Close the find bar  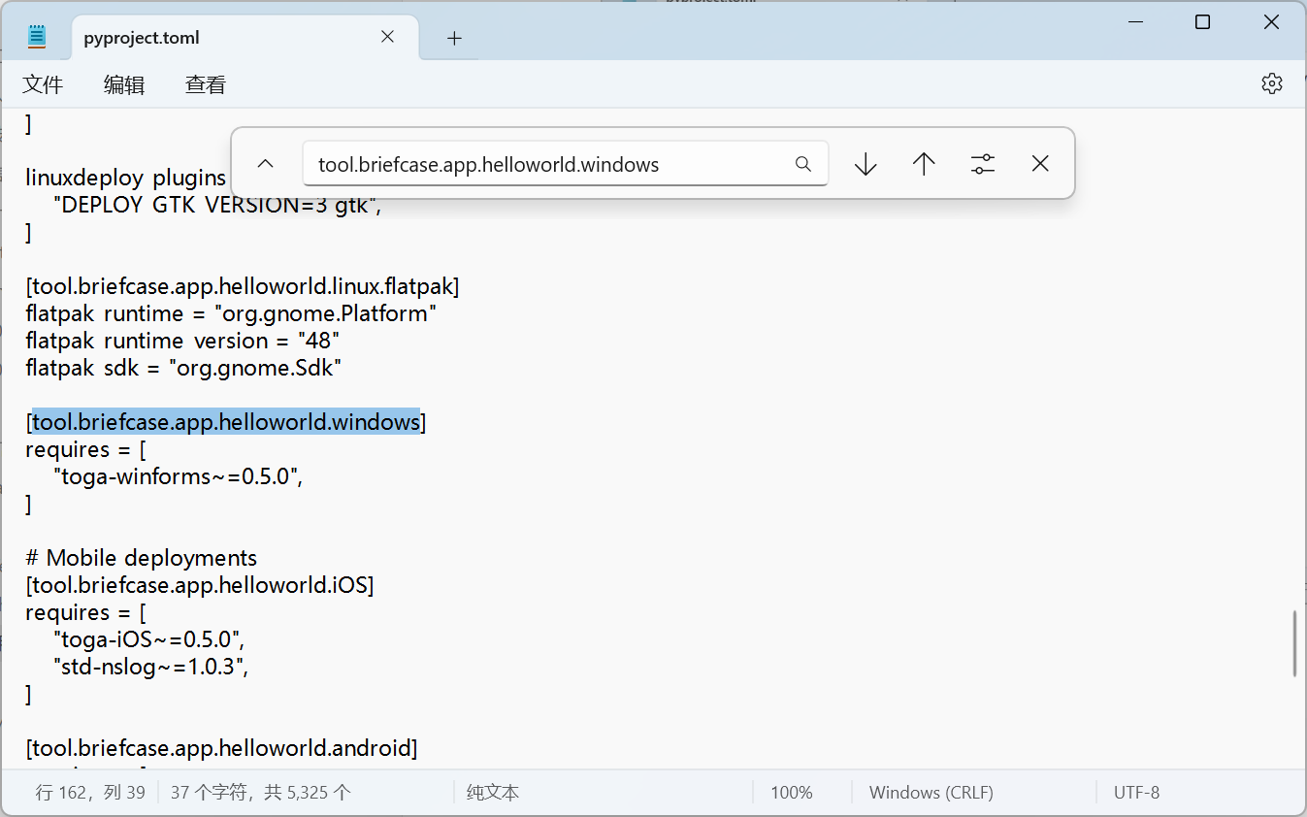tap(1040, 164)
